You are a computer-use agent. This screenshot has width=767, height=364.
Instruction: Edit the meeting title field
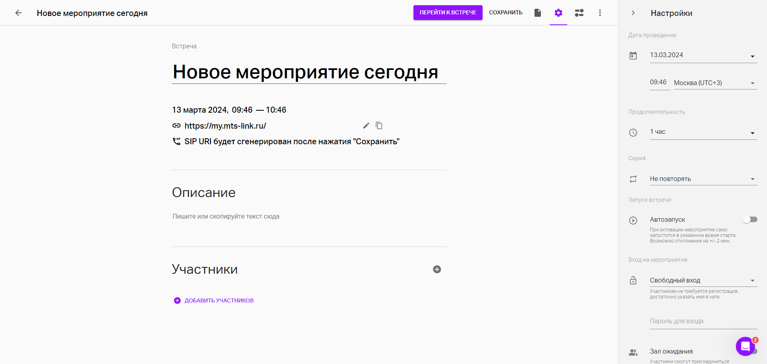coord(309,72)
